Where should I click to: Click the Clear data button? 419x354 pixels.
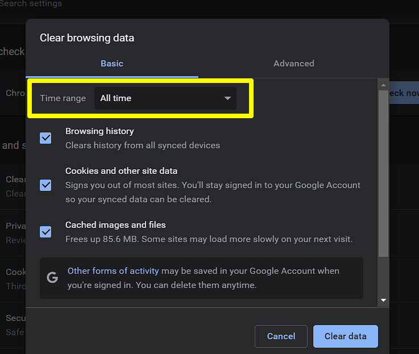point(345,336)
